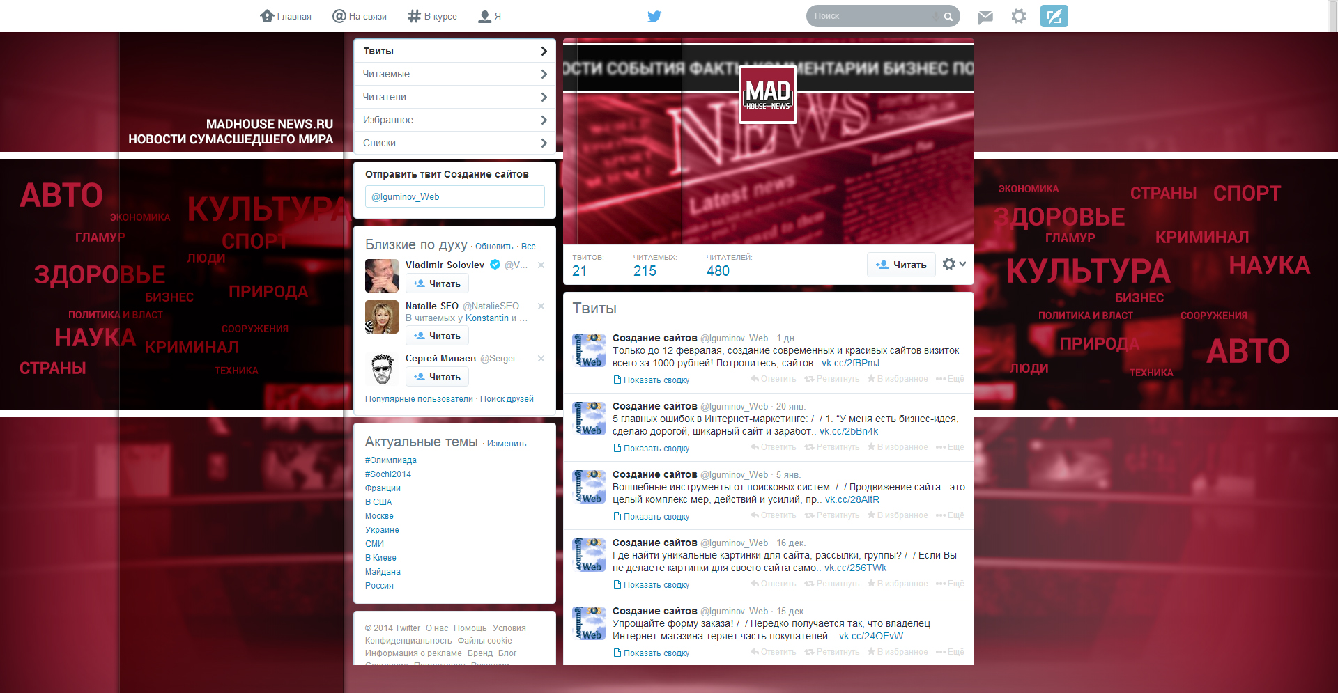Open vk.cc/2fBPmJ link in first tweet
This screenshot has width=1338, height=693.
click(850, 364)
